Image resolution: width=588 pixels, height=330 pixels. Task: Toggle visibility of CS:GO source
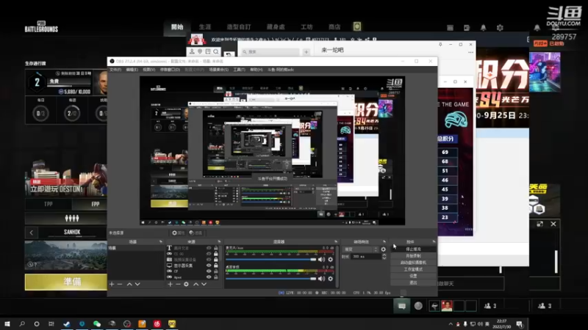[209, 254]
